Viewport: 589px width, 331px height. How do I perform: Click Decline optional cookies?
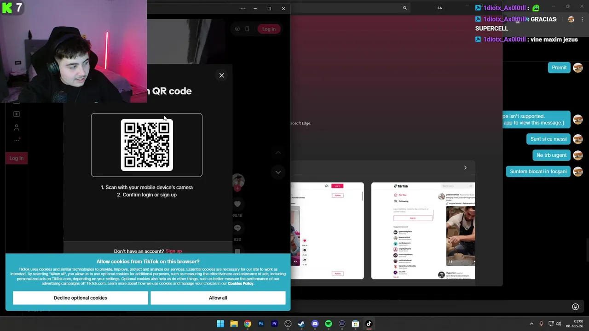(x=81, y=298)
